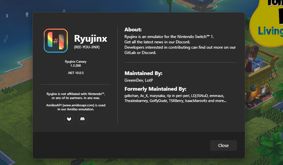Click the Ryujinx title heading

pos(90,39)
